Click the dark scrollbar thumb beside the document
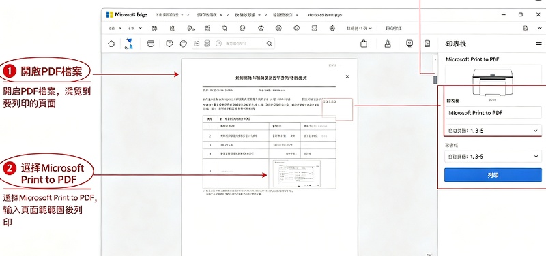Screen dimensions: 546x256 click(x=435, y=80)
